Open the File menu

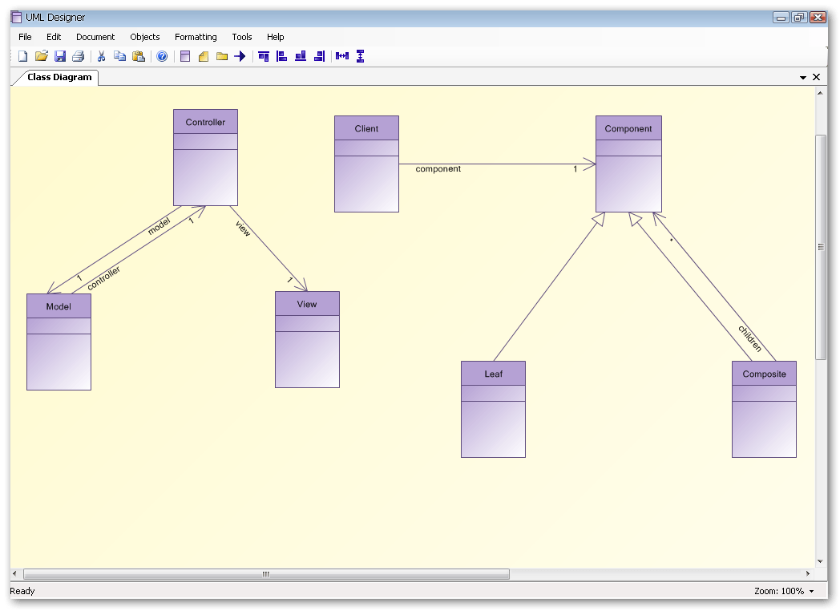25,37
